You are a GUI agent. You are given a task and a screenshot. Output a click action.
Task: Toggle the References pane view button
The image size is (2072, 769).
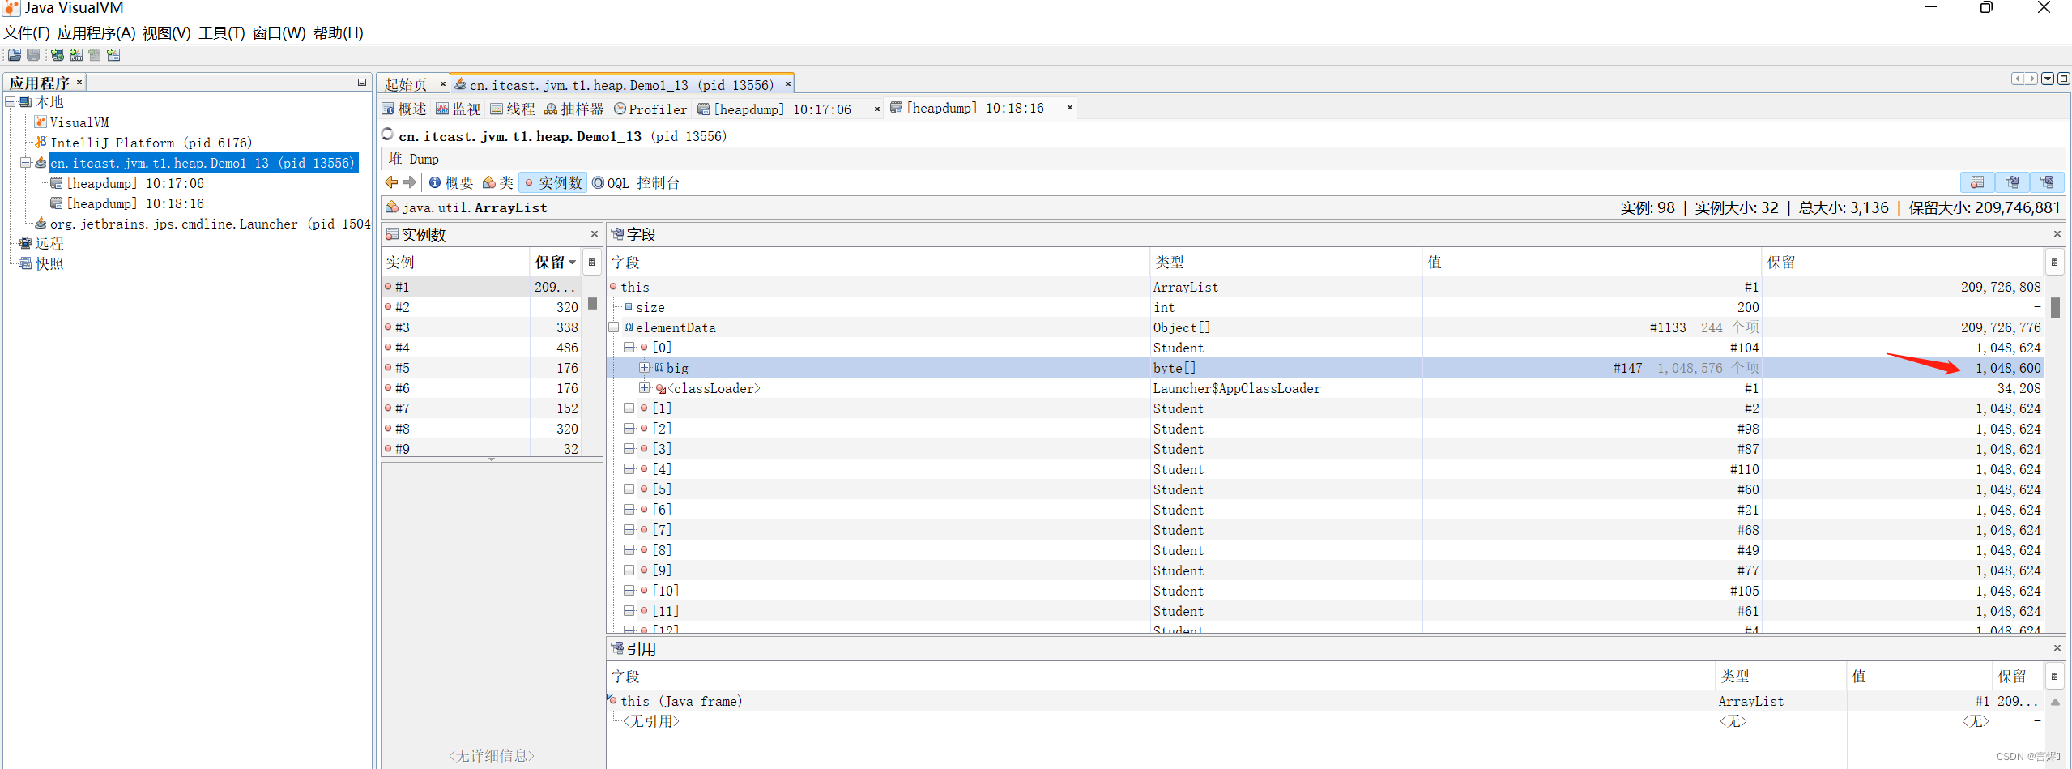(2047, 182)
